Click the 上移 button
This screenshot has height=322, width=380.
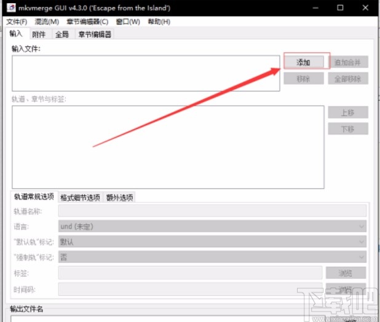coord(348,112)
